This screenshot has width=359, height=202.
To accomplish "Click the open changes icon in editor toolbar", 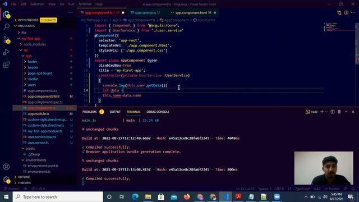I will click(339, 12).
